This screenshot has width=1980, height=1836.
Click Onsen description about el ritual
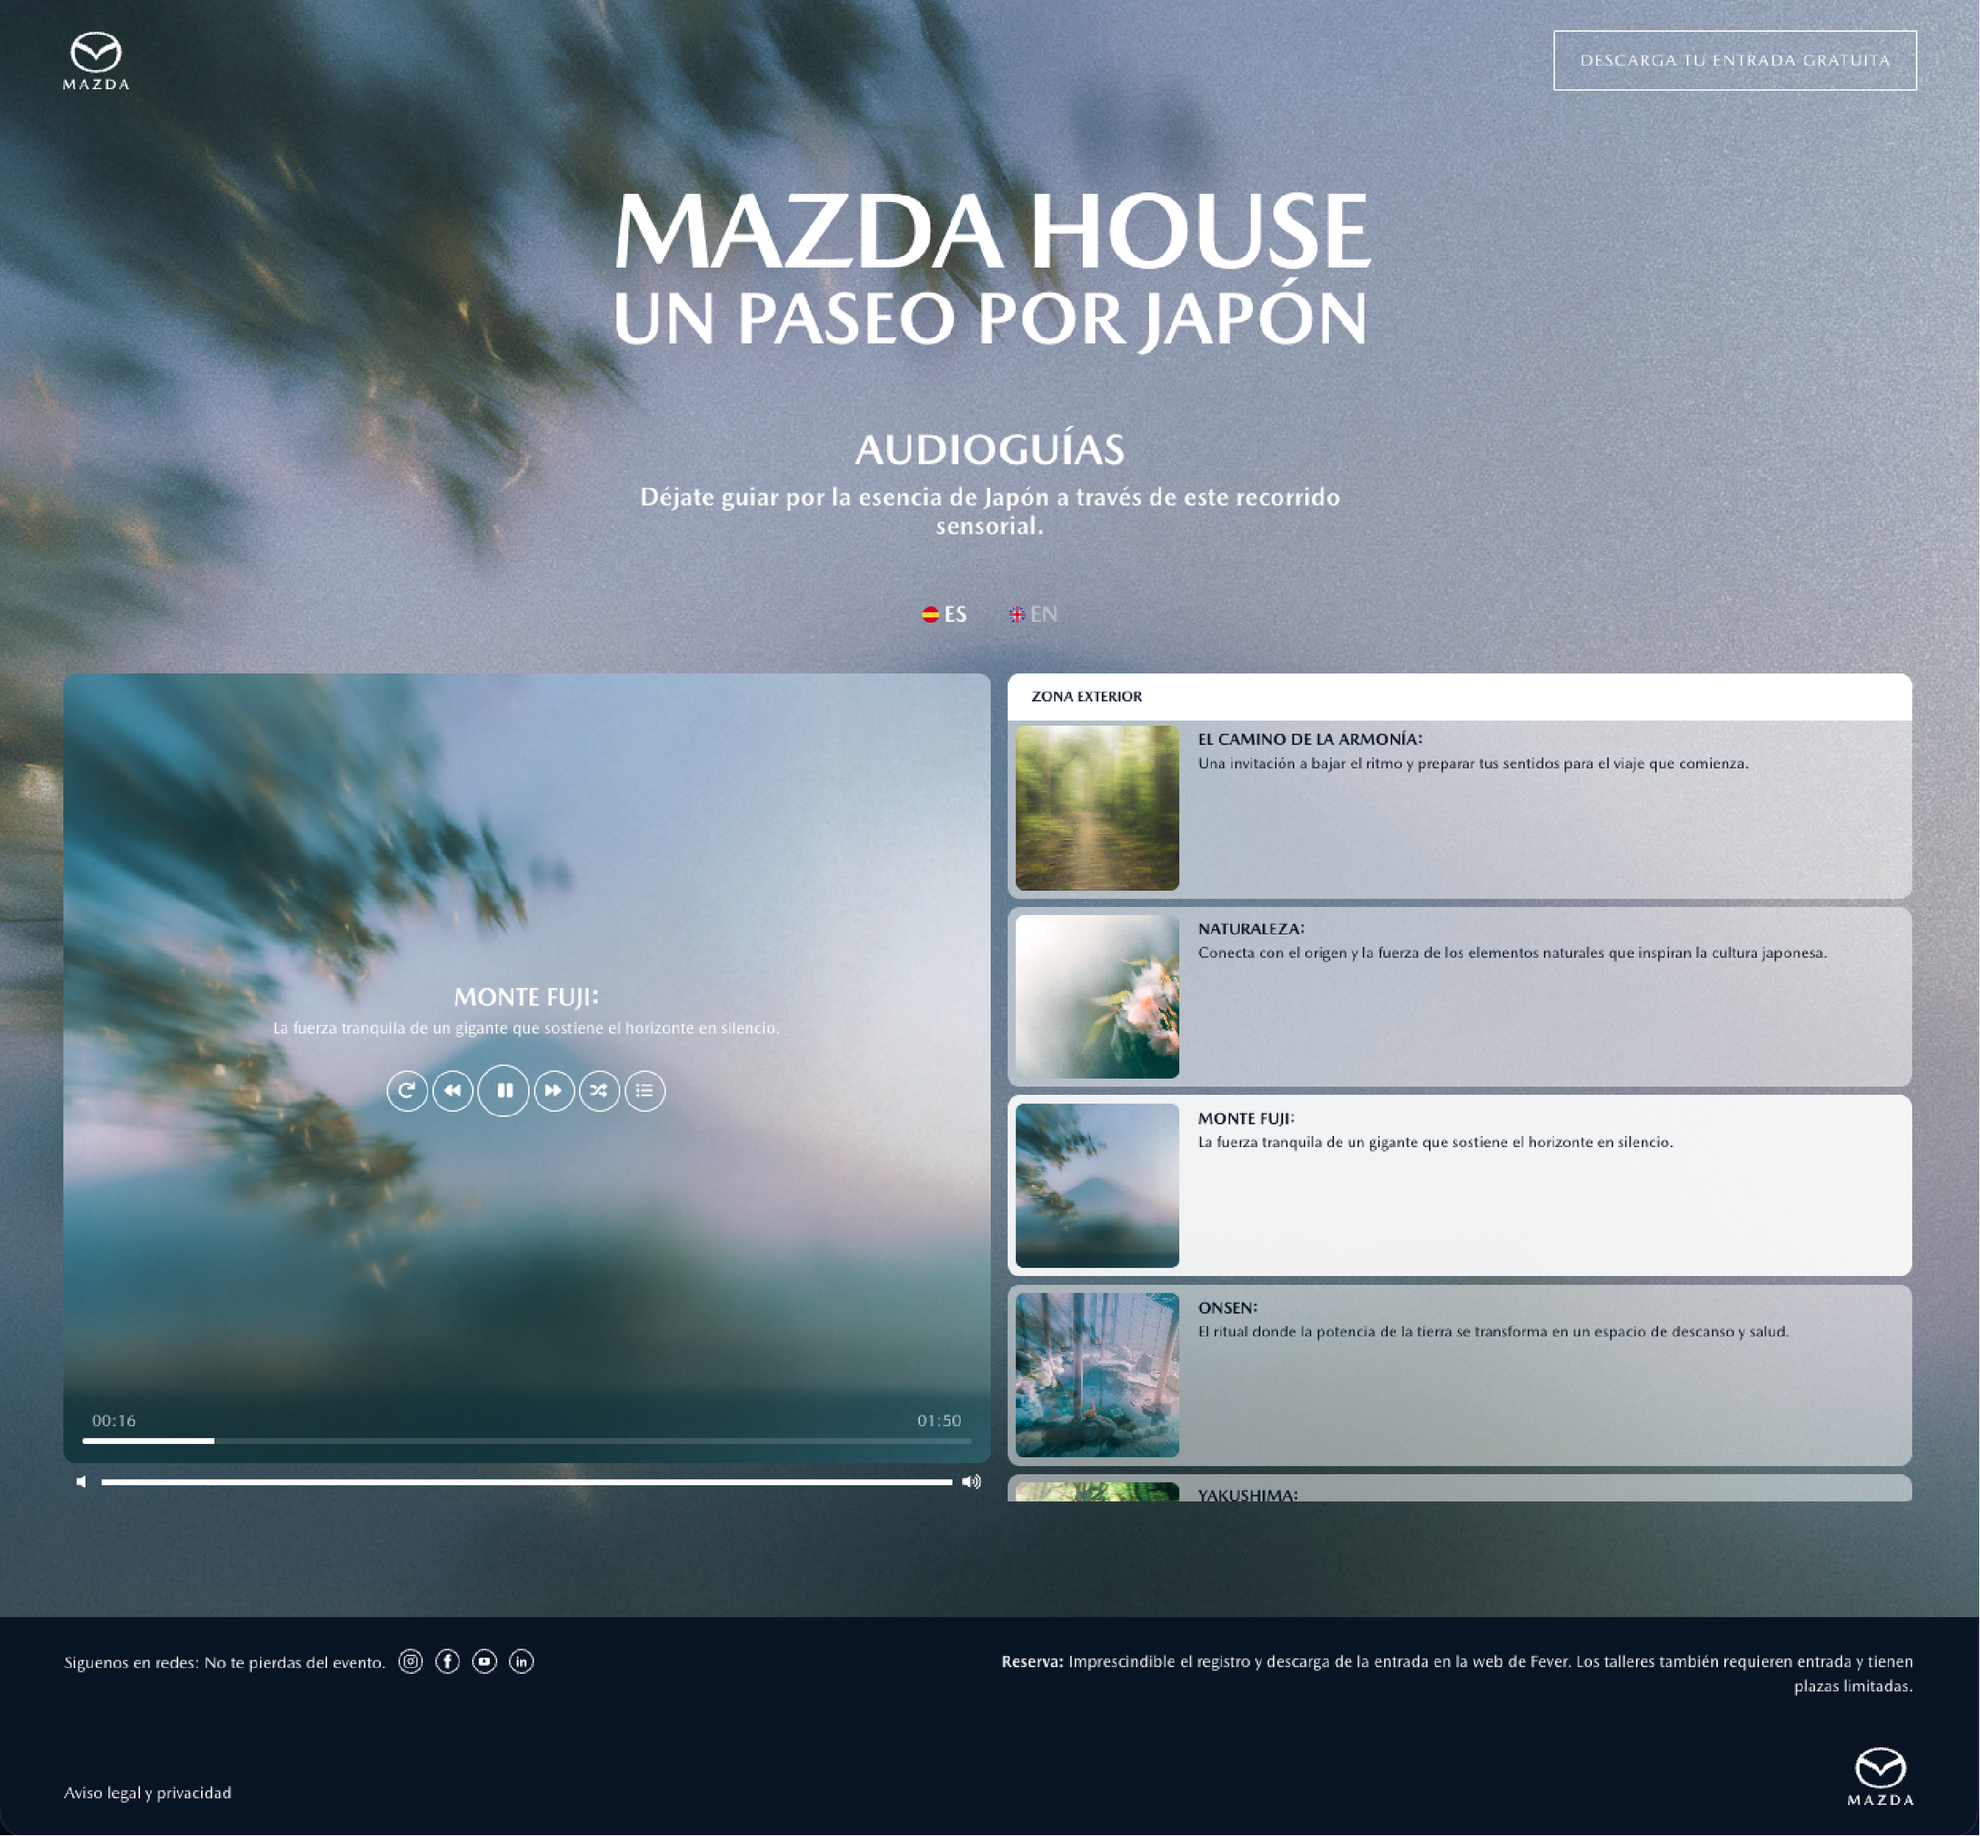pyautogui.click(x=1493, y=1331)
